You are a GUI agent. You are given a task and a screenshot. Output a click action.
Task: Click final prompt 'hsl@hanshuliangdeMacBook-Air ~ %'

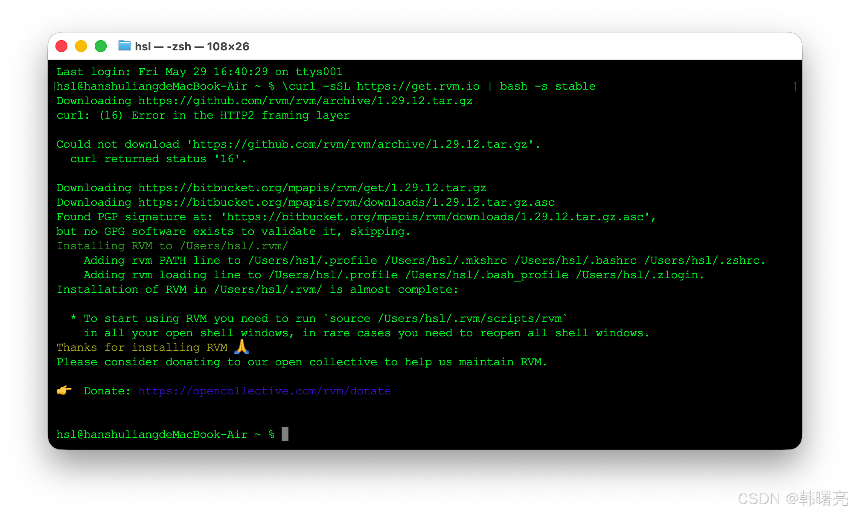click(x=166, y=434)
